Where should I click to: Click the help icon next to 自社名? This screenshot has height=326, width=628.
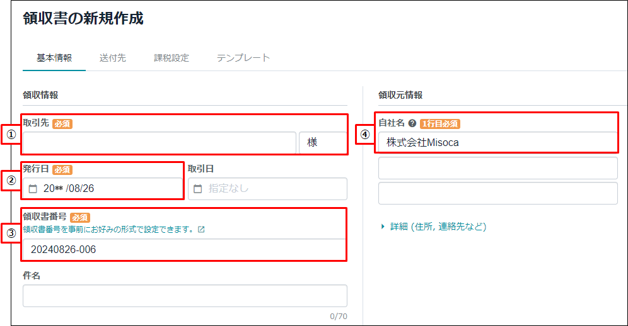pyautogui.click(x=412, y=123)
